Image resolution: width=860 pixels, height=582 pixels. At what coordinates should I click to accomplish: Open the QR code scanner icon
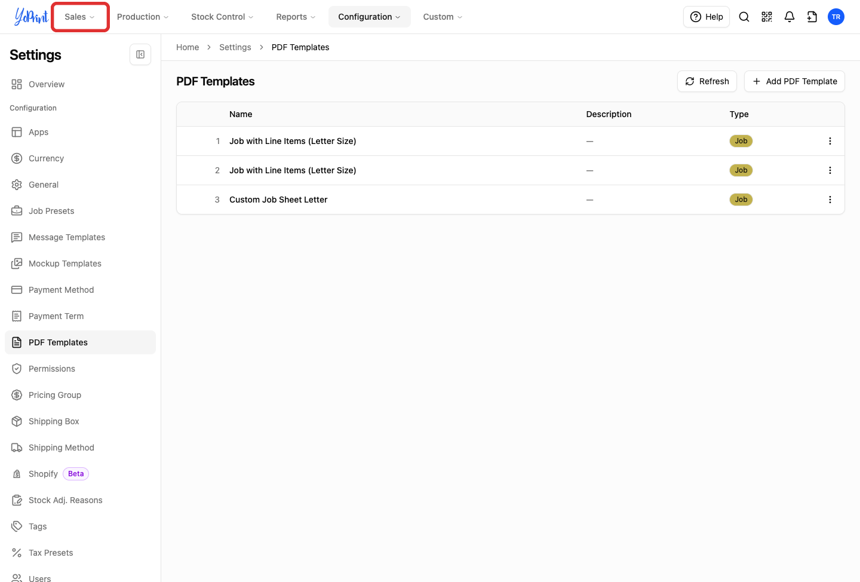click(767, 17)
